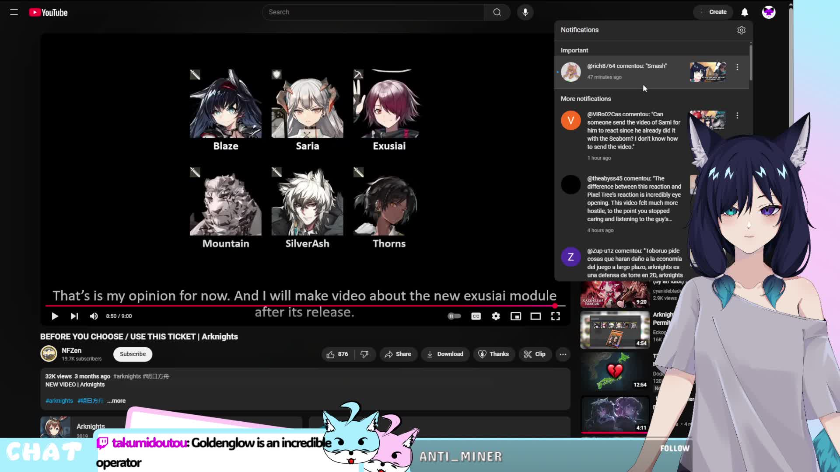Click the FOLLOW label on stream overlay
The height and width of the screenshot is (472, 840).
(675, 448)
